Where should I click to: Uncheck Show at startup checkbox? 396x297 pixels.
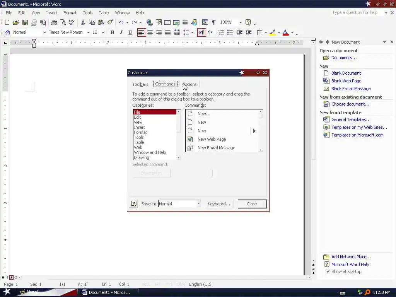pyautogui.click(x=328, y=271)
